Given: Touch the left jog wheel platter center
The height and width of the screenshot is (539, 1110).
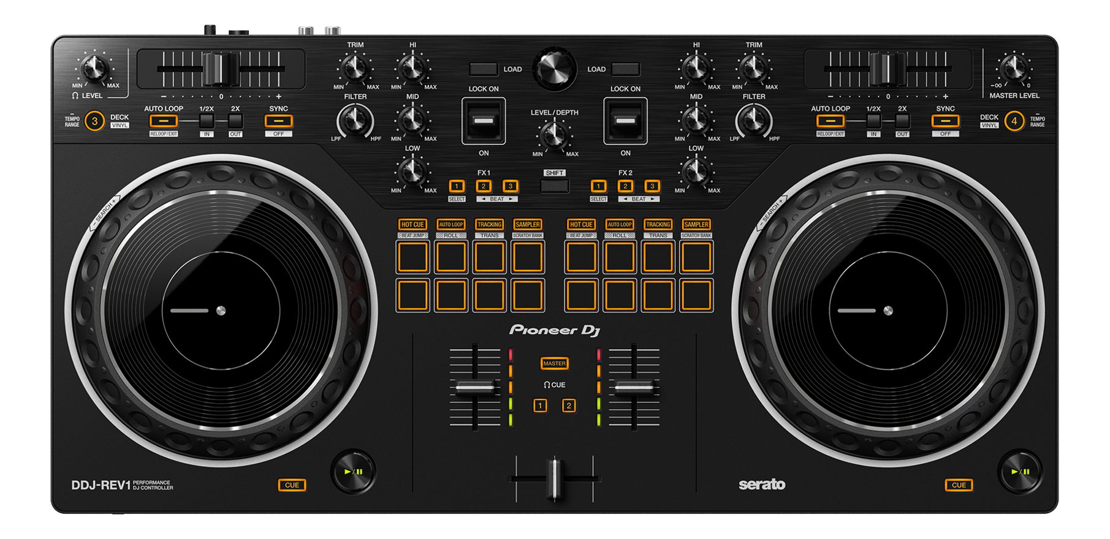Looking at the screenshot, I should tap(221, 311).
